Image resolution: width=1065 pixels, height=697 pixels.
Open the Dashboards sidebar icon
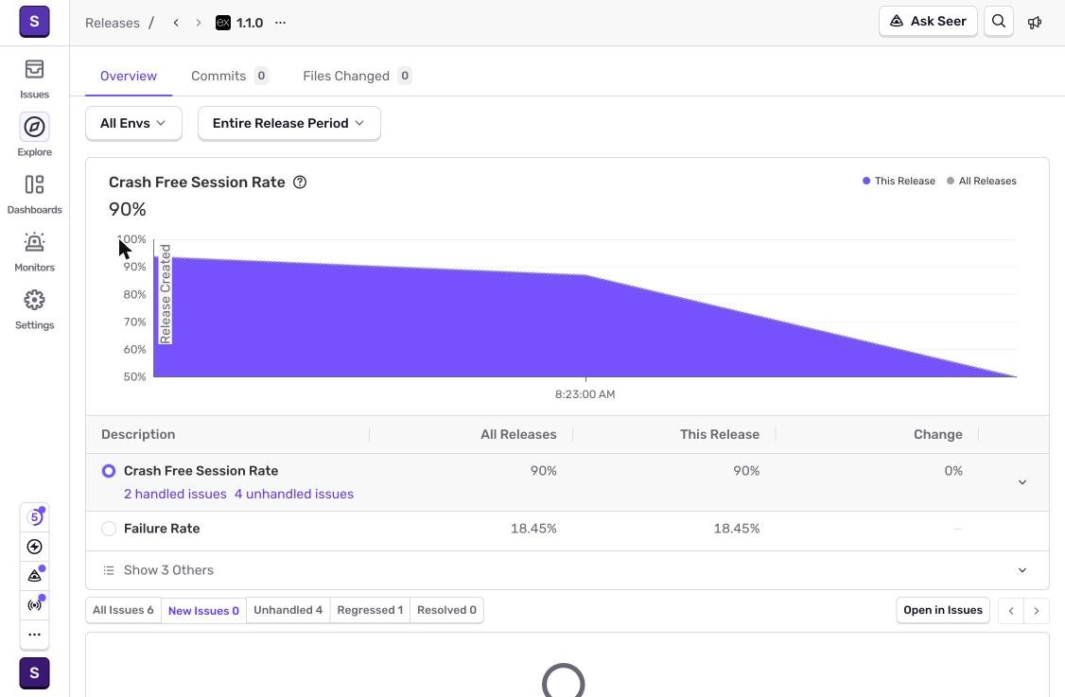[x=34, y=184]
